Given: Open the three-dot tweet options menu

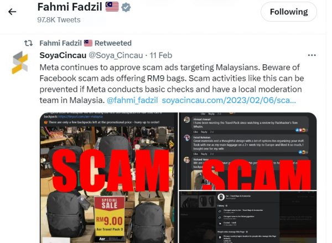Looking at the screenshot, I should 312,55.
